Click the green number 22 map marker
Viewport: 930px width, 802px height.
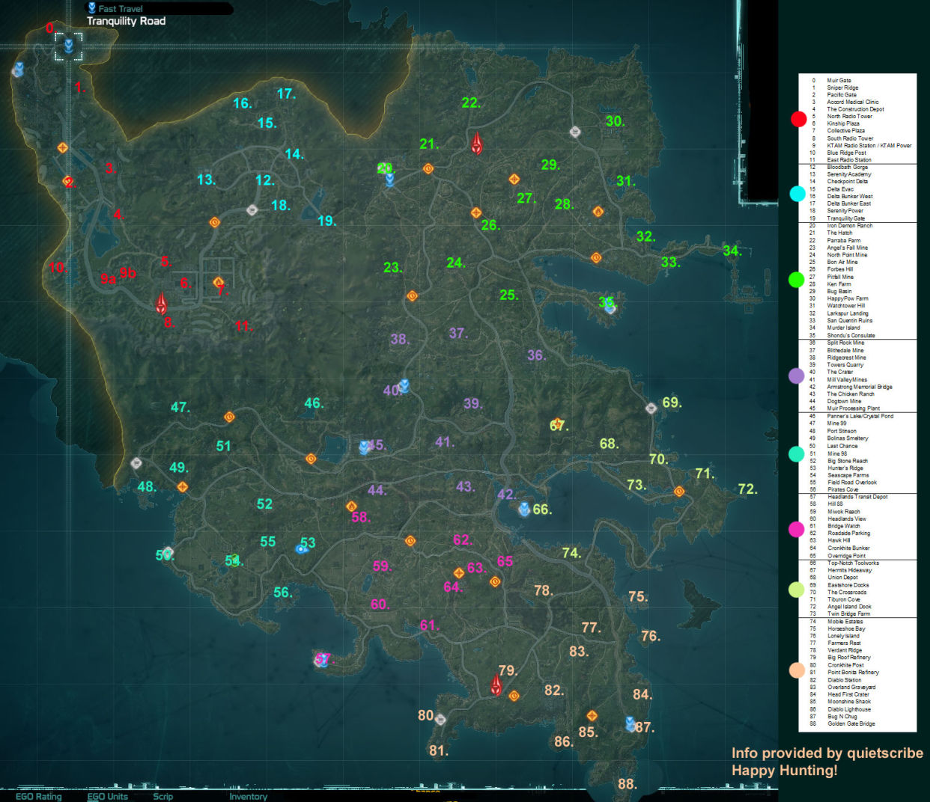tap(470, 102)
